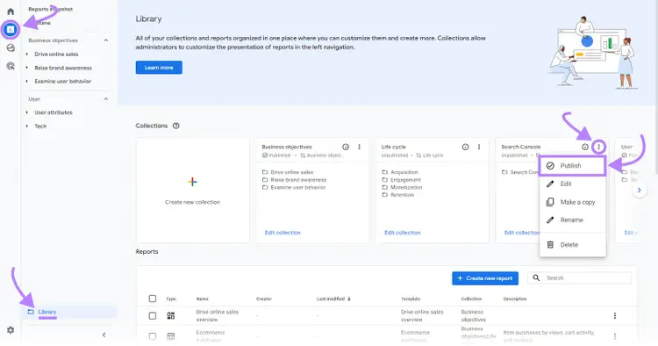658x346 pixels.
Task: Click the Creator column header
Action: tap(264, 299)
